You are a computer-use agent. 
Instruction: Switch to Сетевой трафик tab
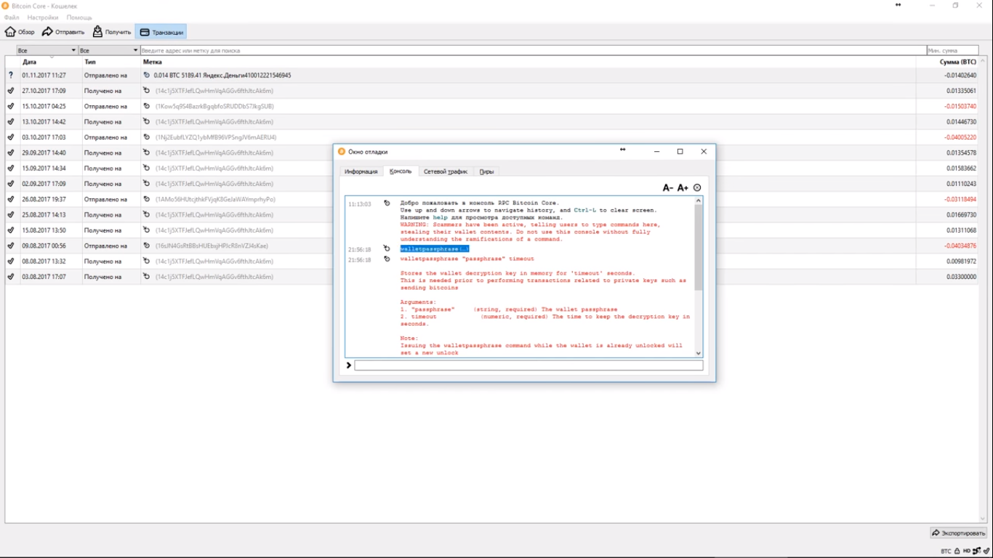[x=446, y=171]
